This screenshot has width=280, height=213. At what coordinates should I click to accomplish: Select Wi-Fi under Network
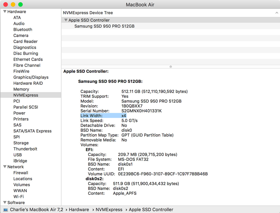(19, 197)
